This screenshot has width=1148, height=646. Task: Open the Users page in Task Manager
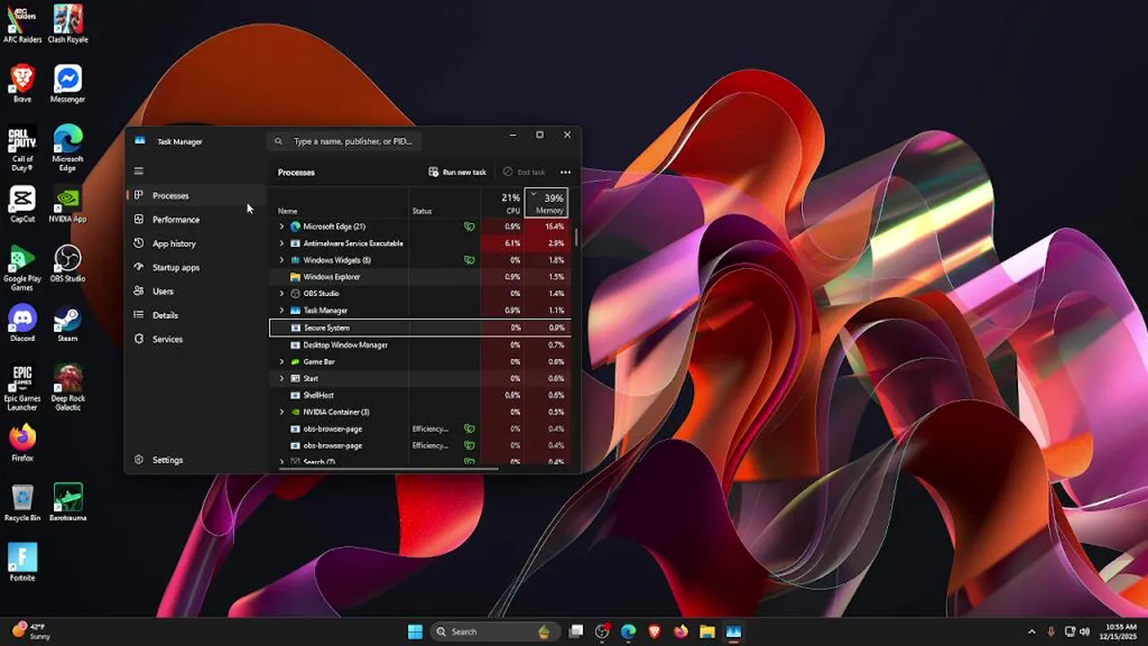tap(195, 291)
